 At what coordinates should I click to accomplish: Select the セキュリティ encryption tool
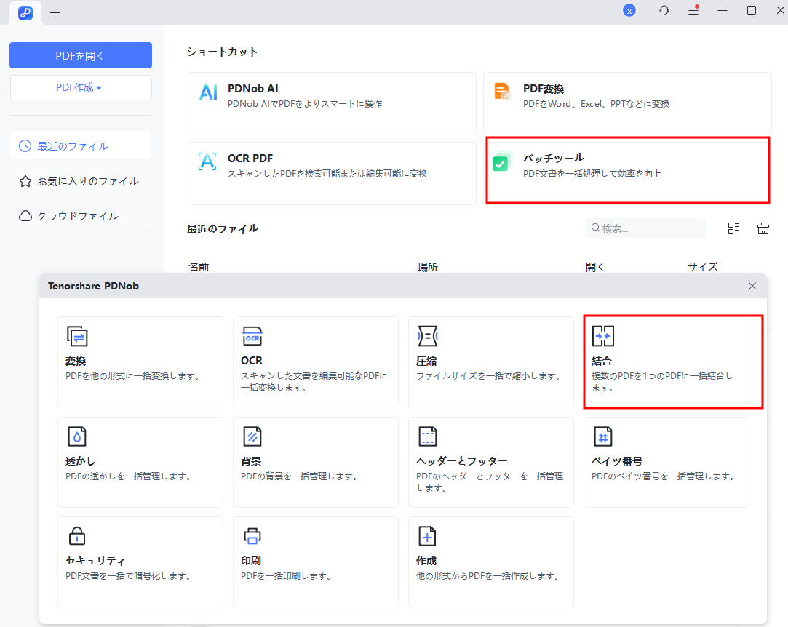[140, 562]
